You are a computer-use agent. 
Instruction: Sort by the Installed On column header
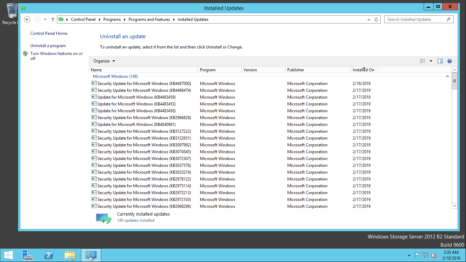tap(364, 70)
